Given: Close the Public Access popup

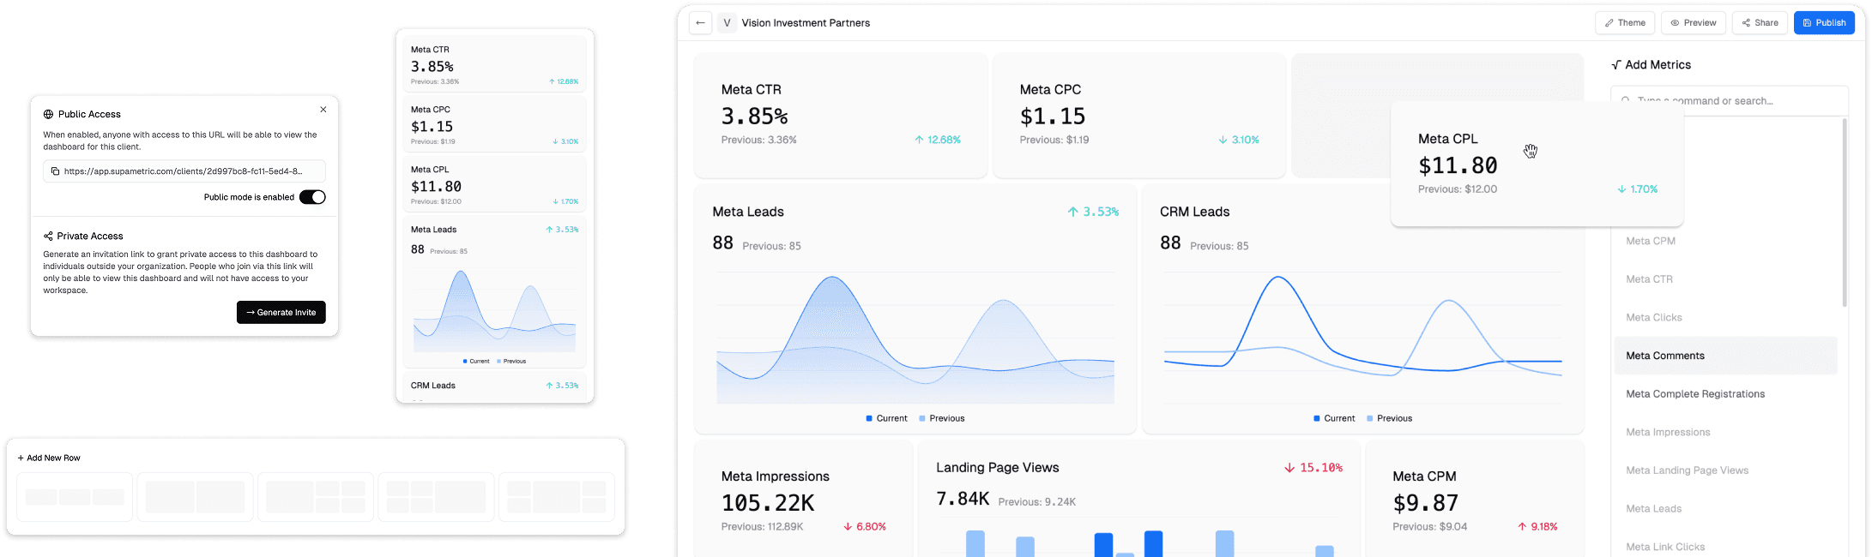Looking at the screenshot, I should pyautogui.click(x=323, y=110).
